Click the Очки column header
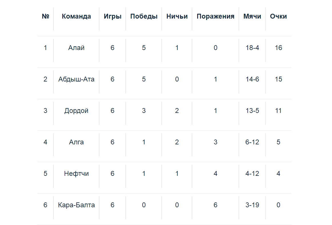This screenshot has width=332, height=225. click(278, 17)
